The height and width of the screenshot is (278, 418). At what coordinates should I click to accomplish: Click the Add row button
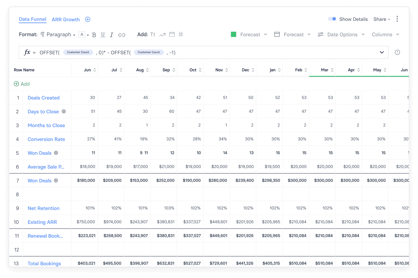(22, 84)
